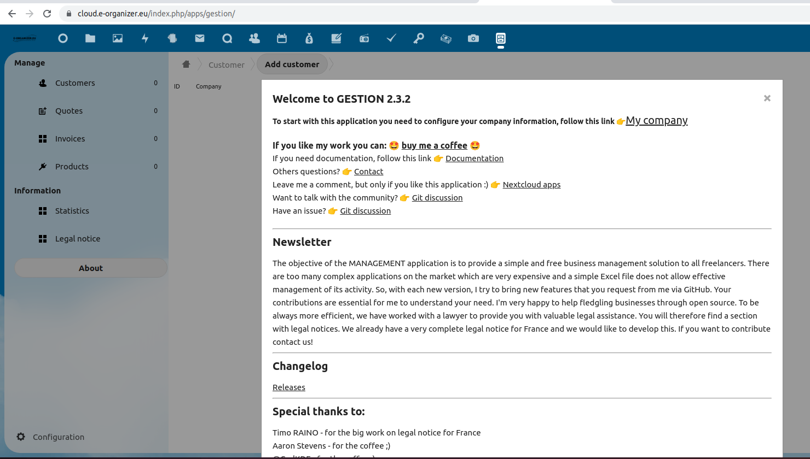Open the Files app from top toolbar
Image resolution: width=810 pixels, height=459 pixels.
coord(90,38)
